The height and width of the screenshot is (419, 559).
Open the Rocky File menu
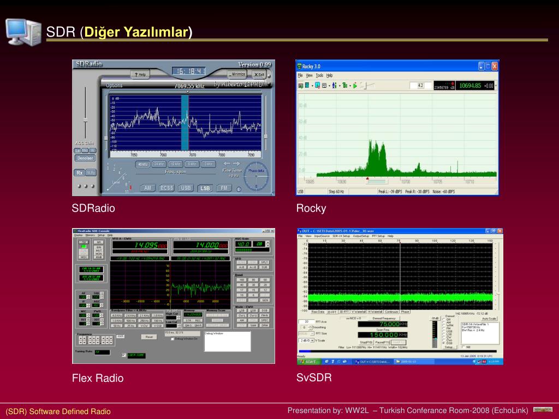(x=300, y=75)
